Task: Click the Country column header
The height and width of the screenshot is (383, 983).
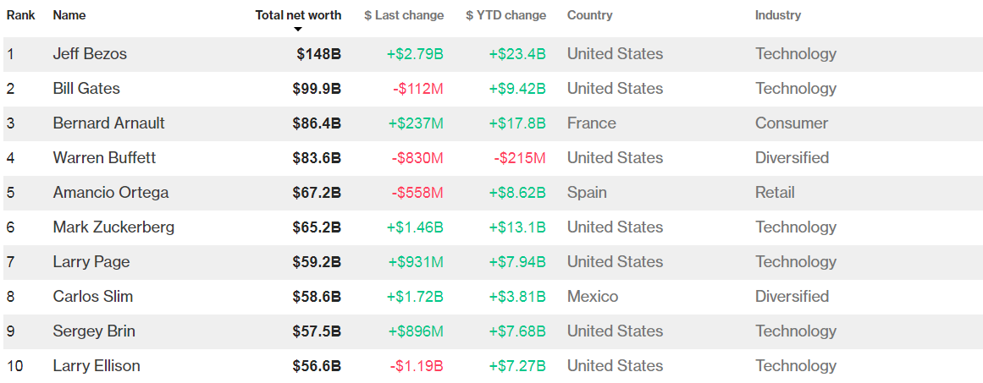Action: coord(589,15)
